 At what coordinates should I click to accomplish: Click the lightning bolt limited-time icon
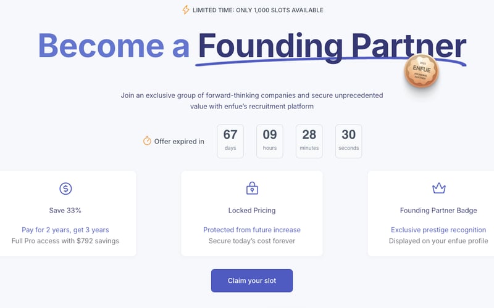(x=186, y=10)
